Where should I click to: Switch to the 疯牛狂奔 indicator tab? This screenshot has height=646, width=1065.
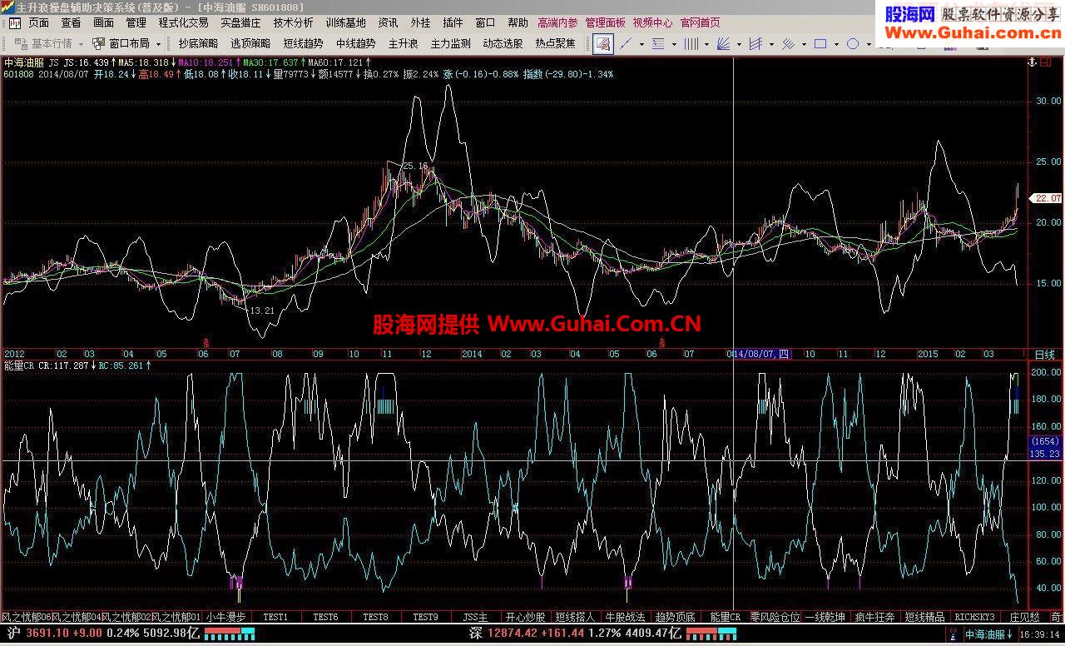pos(874,617)
